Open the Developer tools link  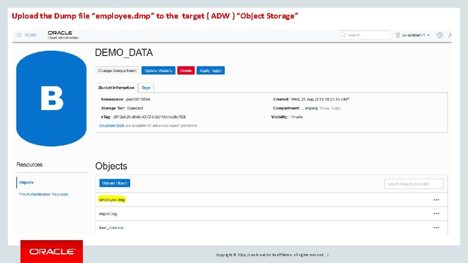112,126
